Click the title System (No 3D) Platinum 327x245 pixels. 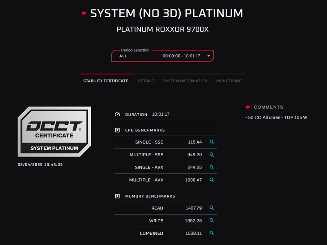coord(166,13)
